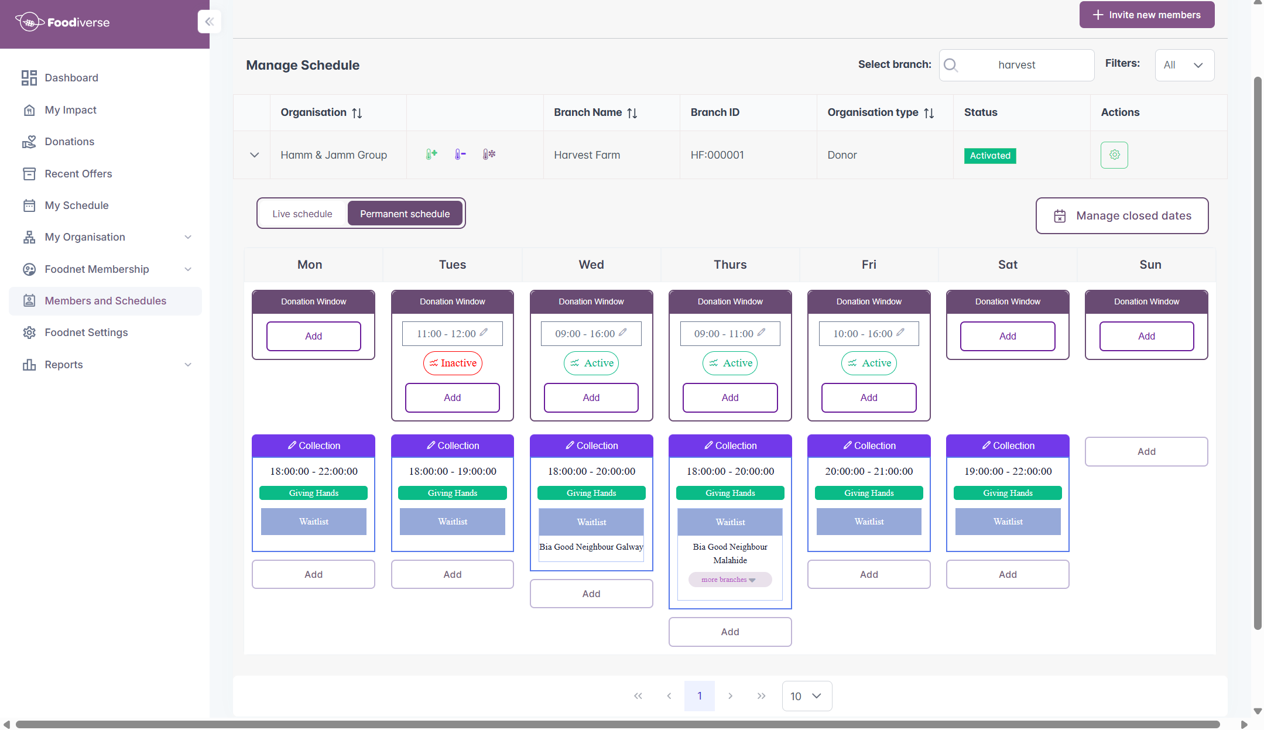Open the Filters All dropdown
Image resolution: width=1264 pixels, height=730 pixels.
(1184, 65)
